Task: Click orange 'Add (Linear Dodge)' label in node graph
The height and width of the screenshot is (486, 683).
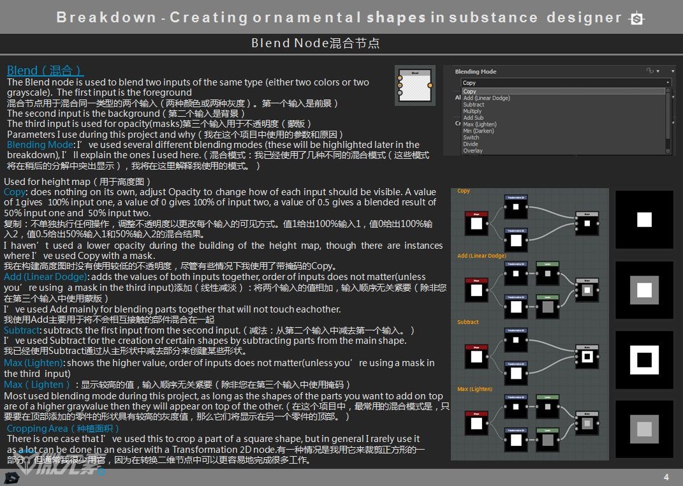Action: coord(481,256)
